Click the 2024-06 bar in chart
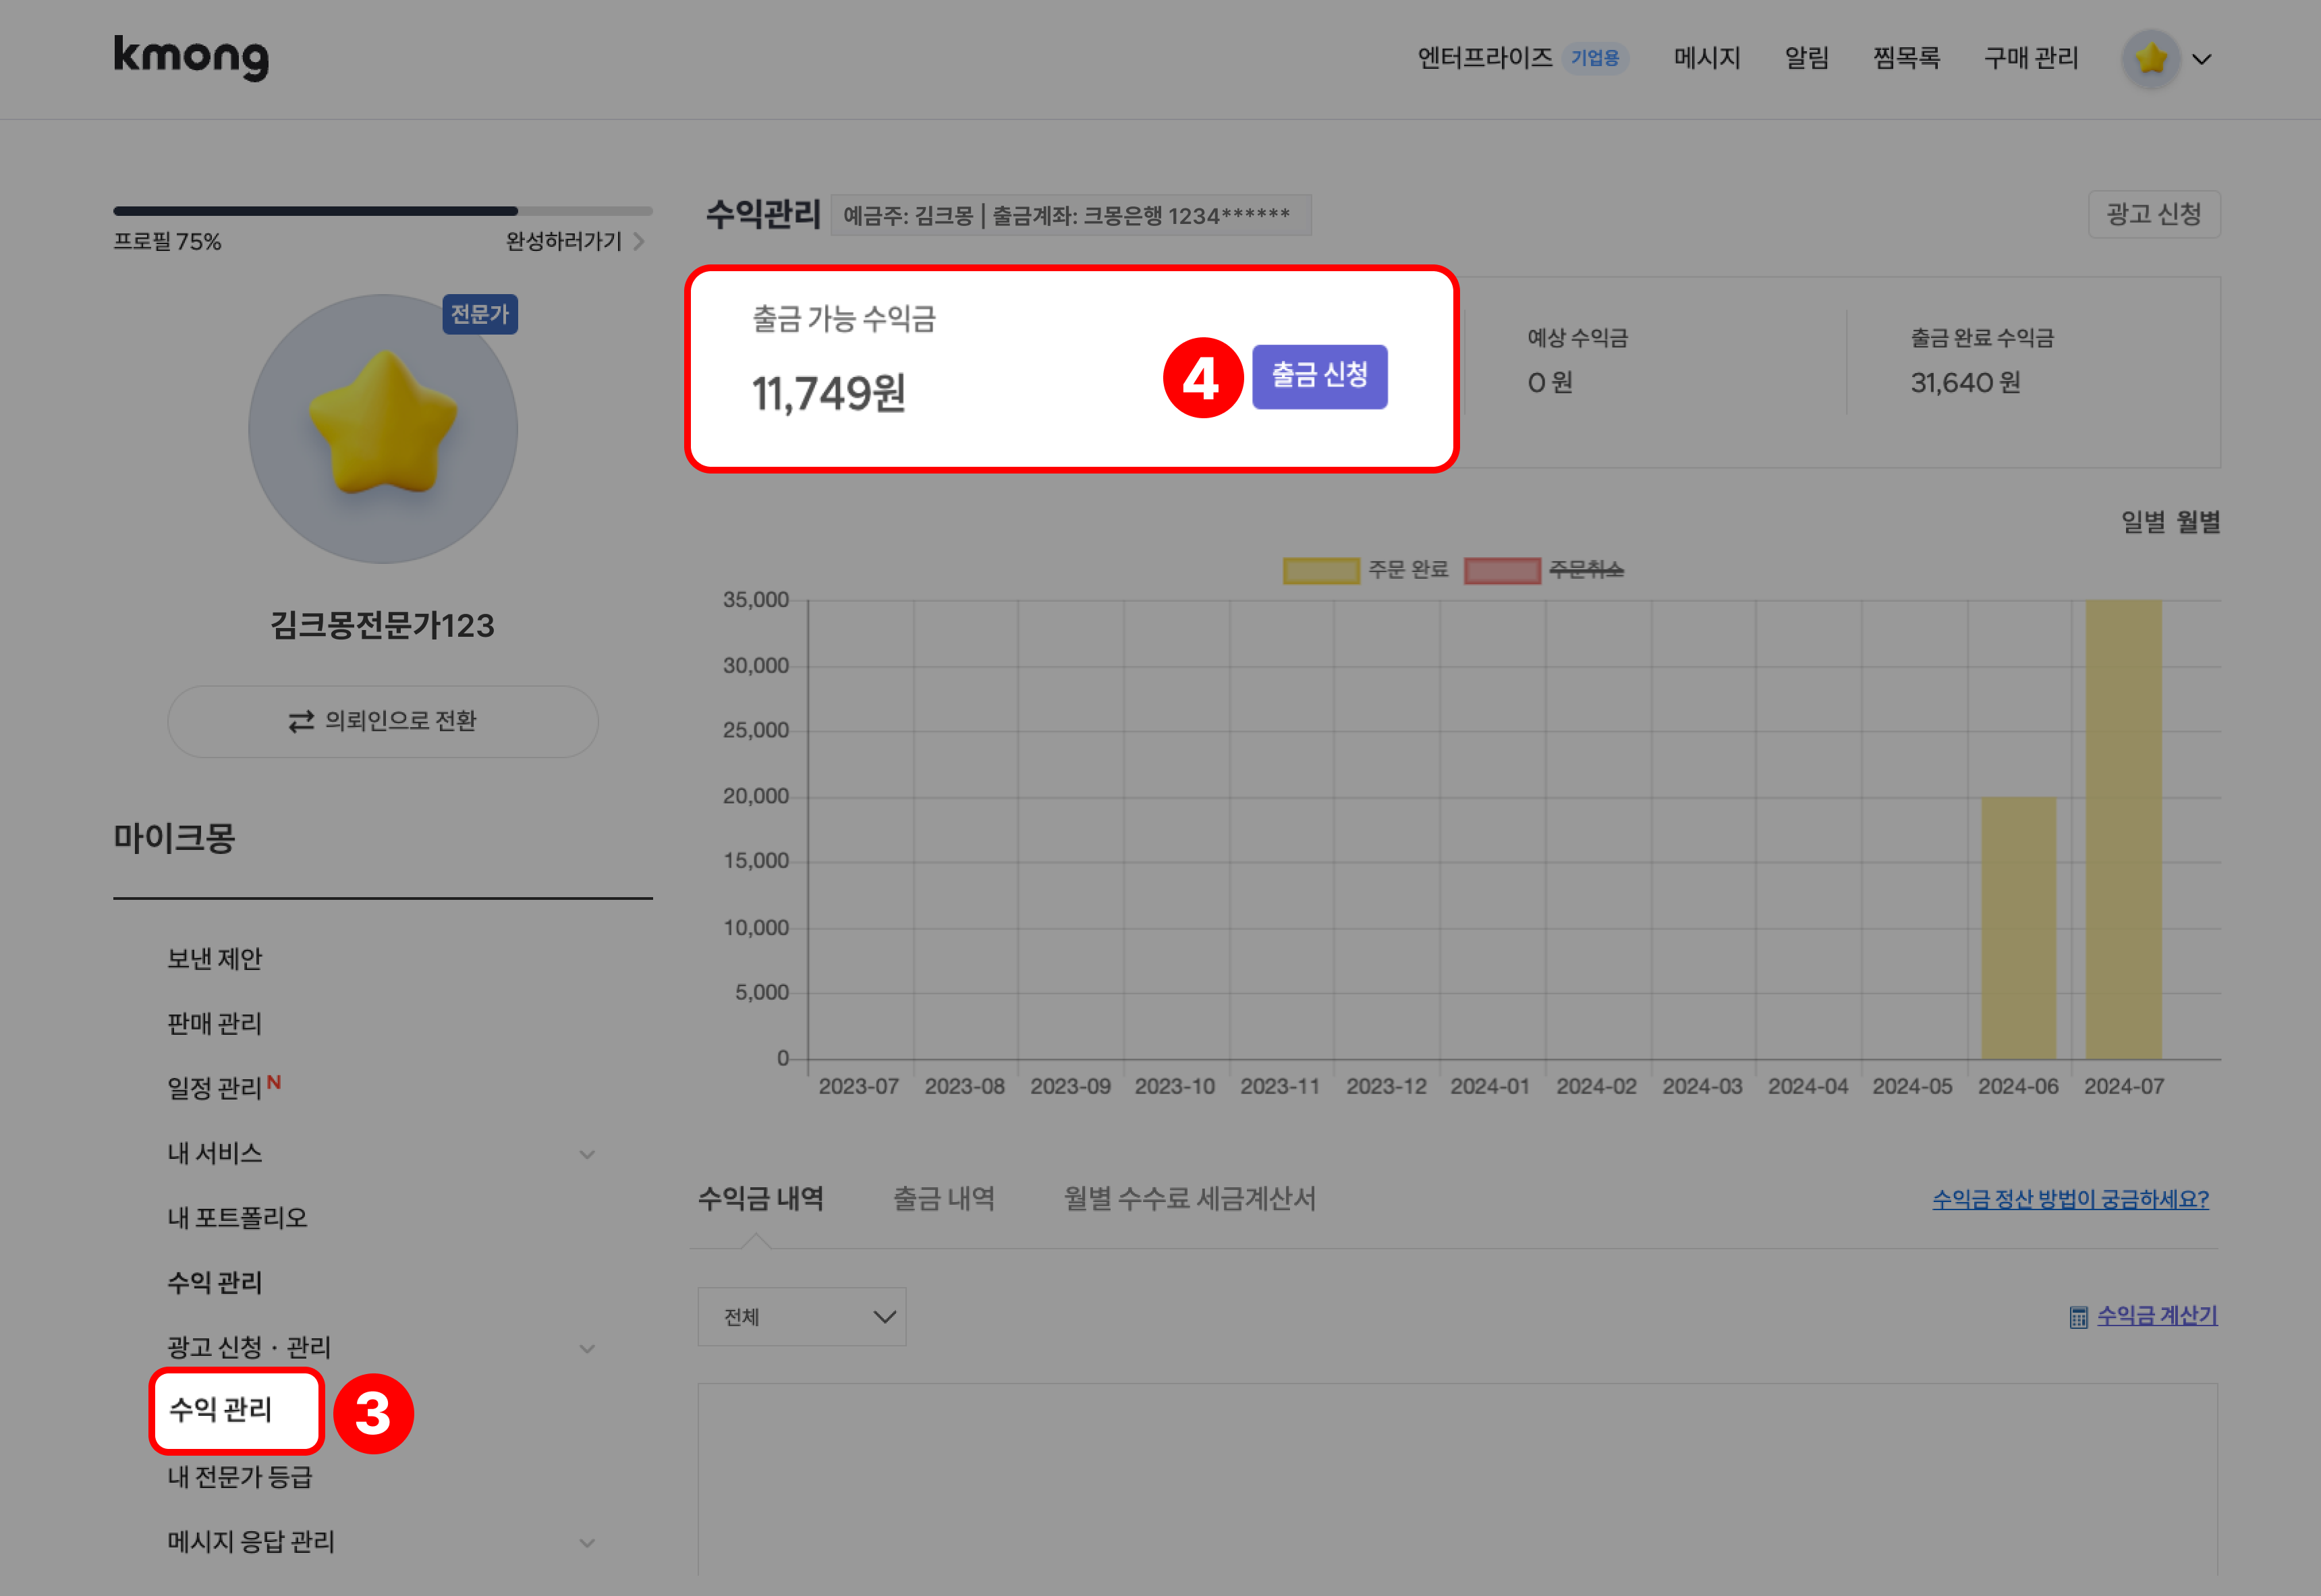This screenshot has width=2321, height=1596. (2018, 927)
